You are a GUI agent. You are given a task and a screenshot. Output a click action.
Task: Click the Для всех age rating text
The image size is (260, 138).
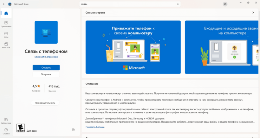(x=32, y=131)
